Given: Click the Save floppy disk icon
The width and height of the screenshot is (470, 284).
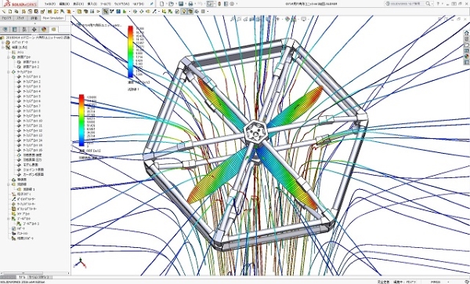Looking at the screenshot, I should 181,4.
